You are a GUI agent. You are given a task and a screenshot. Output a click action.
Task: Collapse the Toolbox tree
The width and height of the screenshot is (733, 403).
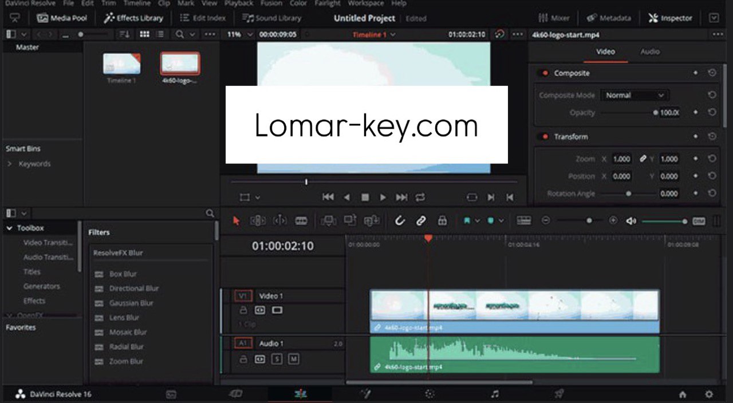click(10, 228)
